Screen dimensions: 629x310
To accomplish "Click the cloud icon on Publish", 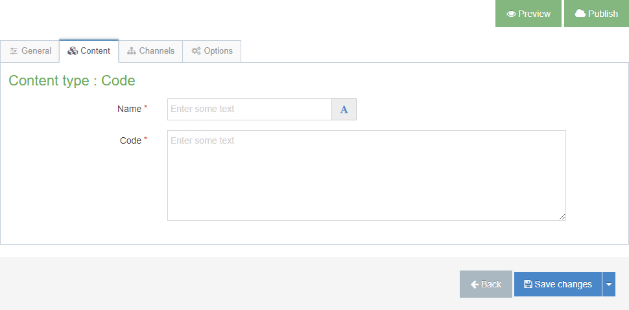I will pyautogui.click(x=580, y=14).
